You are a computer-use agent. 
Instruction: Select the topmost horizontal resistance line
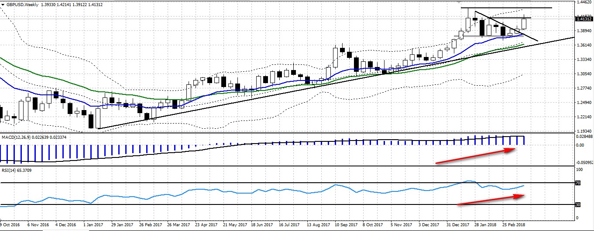click(506, 8)
